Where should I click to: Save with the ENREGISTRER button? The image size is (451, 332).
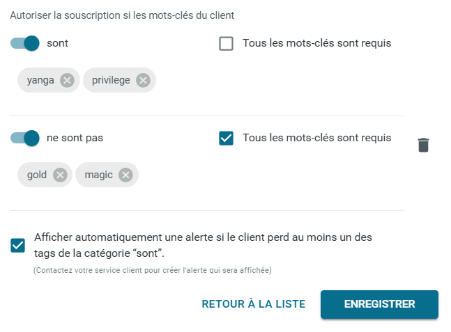(x=379, y=304)
